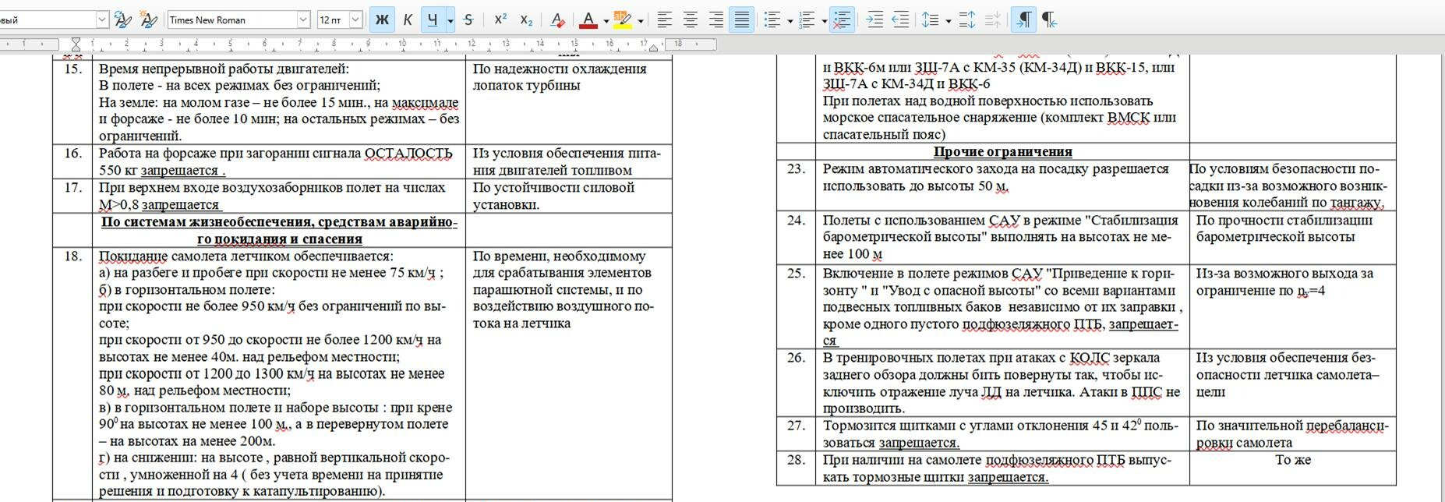
Task: Apply the yellow highlighting color
Action: tap(622, 19)
